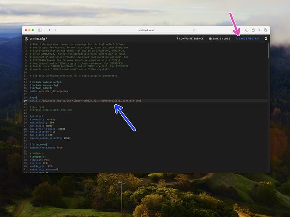The height and width of the screenshot is (217, 290).
Task: Click the #serial: /tmp/klipper_host_mcu line
Action: pos(51,110)
